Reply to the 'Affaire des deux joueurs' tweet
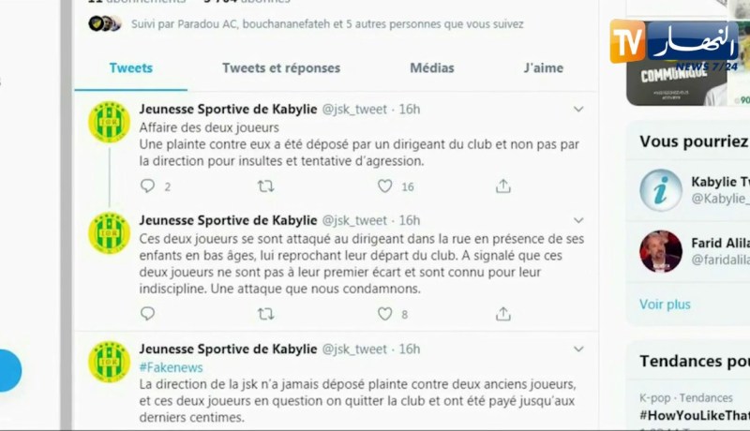Screen dimensions: 750x431 [x=147, y=186]
